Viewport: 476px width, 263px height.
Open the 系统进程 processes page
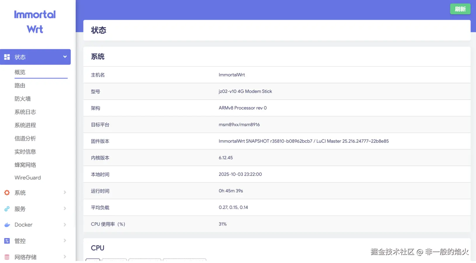(25, 125)
